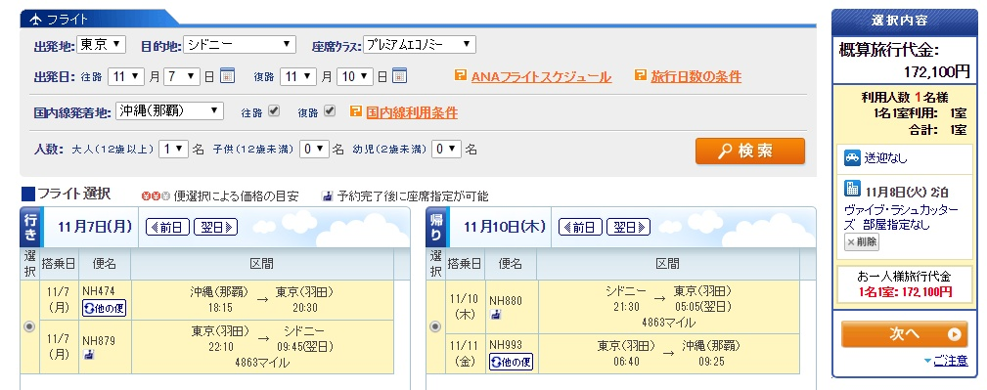Image resolution: width=987 pixels, height=390 pixels.
Task: Toggle 往路 domestic flight checkbox
Action: tap(273, 110)
